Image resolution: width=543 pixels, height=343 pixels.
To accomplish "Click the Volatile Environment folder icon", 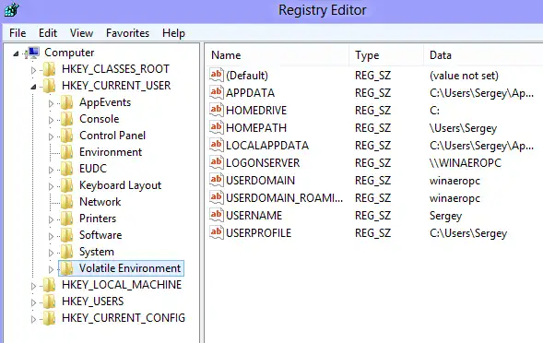I will [66, 268].
